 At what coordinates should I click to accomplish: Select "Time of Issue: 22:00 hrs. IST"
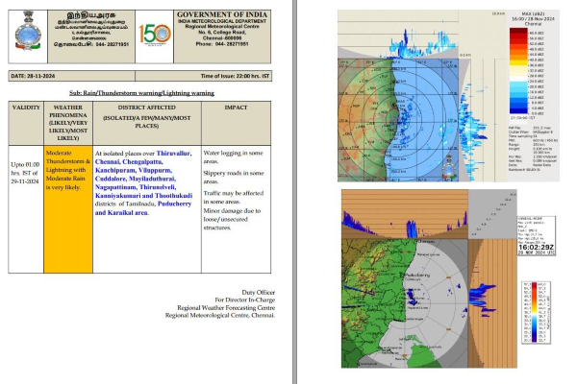(235, 76)
